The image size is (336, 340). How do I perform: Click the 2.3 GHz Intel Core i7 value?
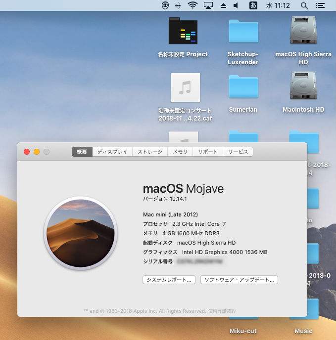click(199, 224)
